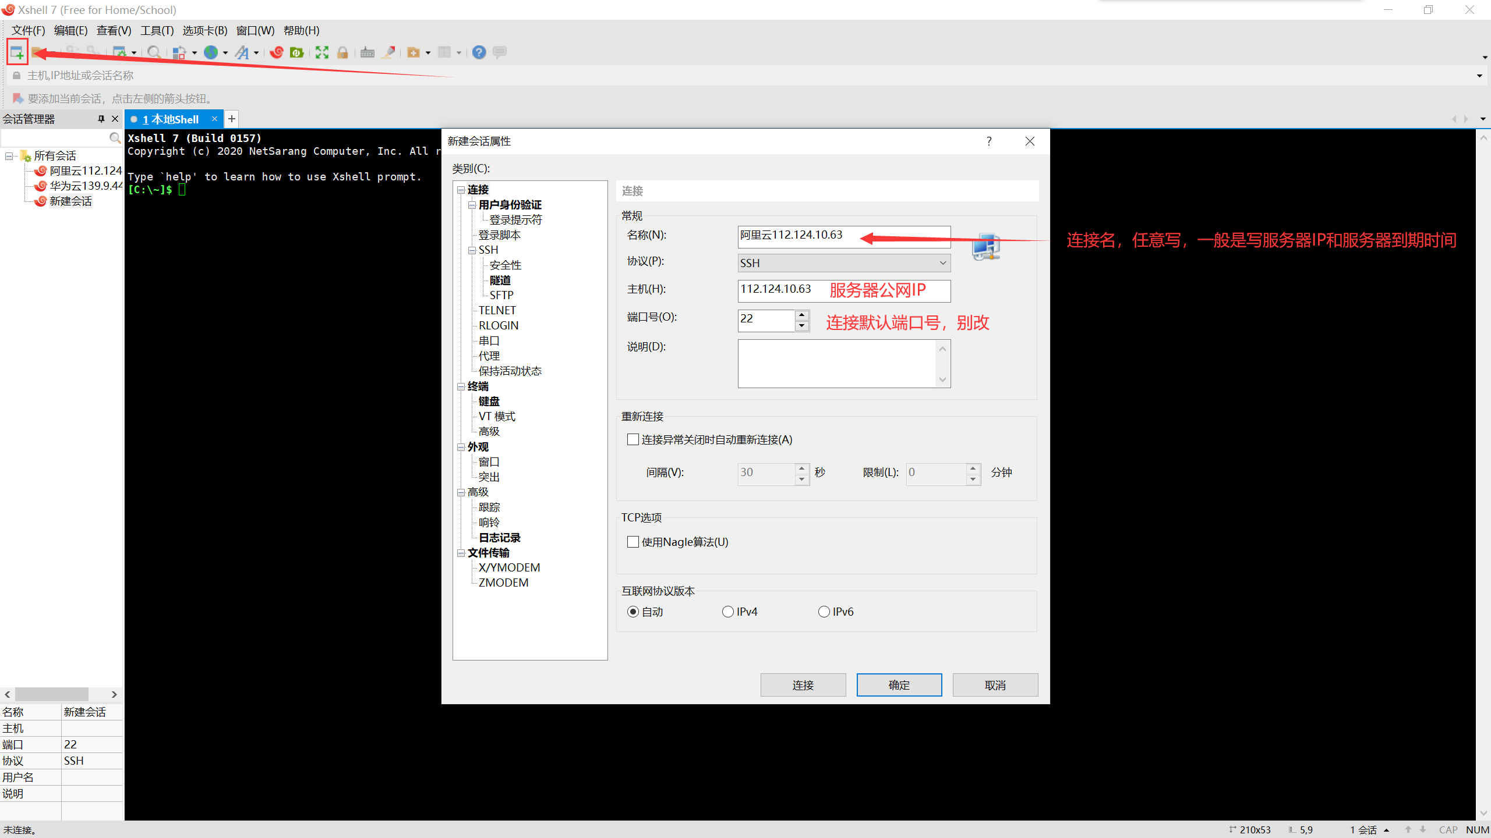Image resolution: width=1491 pixels, height=838 pixels.
Task: Open 工具(T) menu
Action: click(157, 30)
